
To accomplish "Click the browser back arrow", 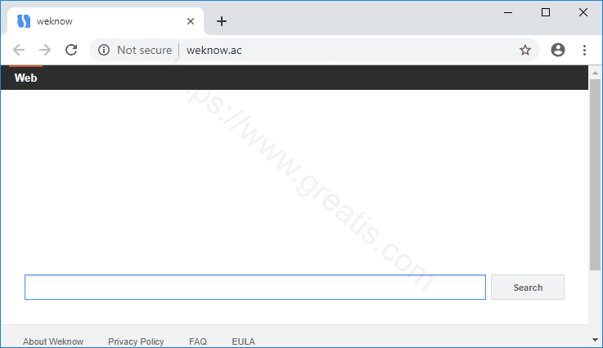I will click(x=19, y=50).
